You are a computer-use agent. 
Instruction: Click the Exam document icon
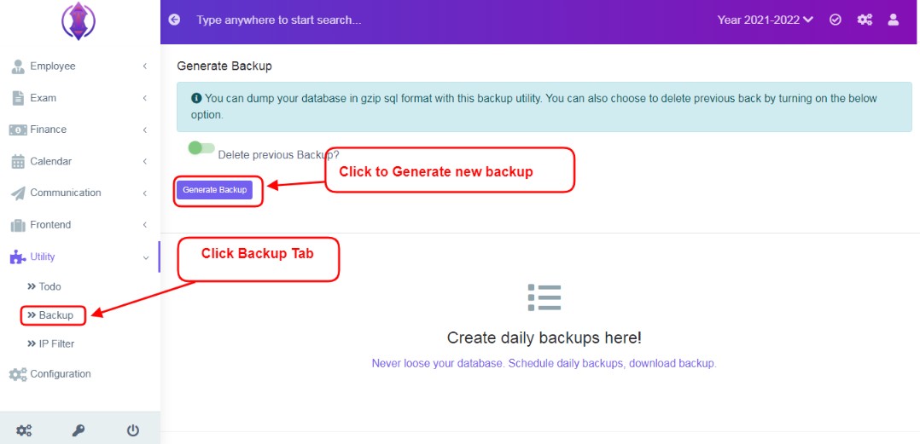click(x=18, y=98)
